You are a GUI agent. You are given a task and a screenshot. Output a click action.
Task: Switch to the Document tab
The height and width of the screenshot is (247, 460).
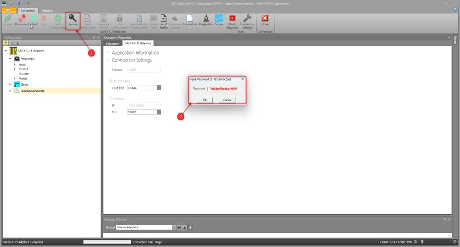coord(113,43)
